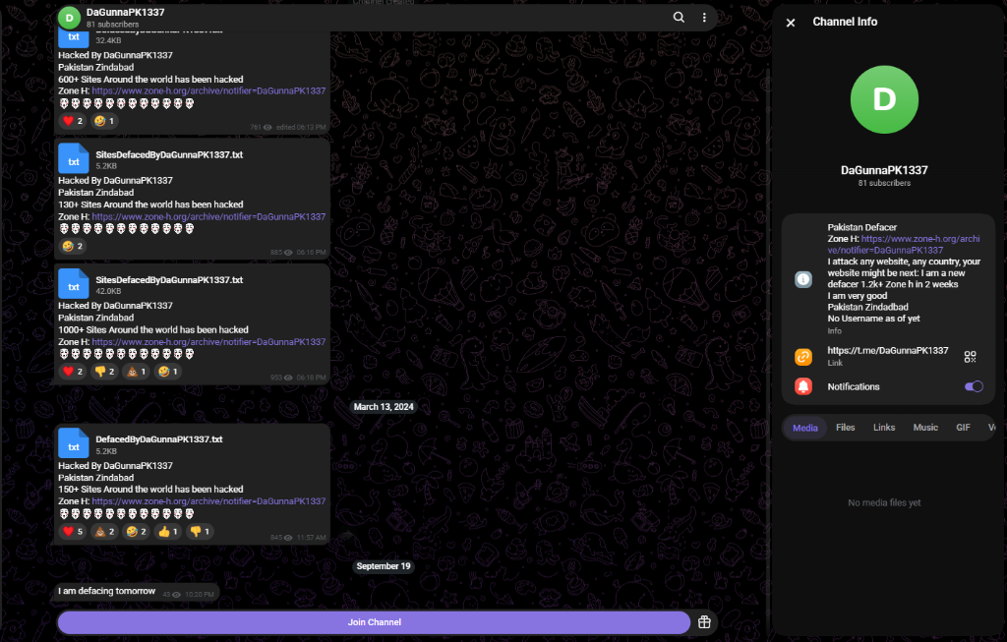Close the Channel Info panel
This screenshot has height=642, width=1007.
tap(791, 23)
